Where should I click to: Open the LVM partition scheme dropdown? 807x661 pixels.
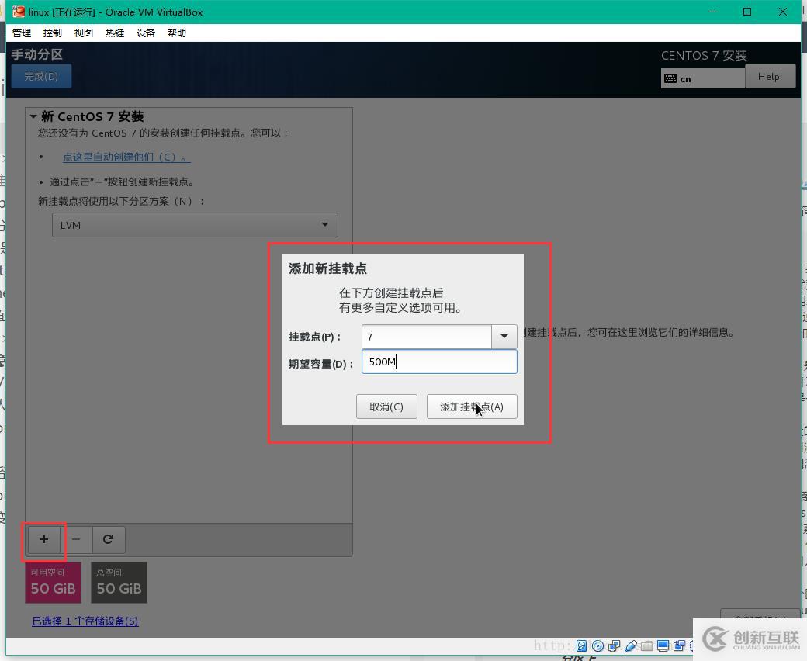[x=195, y=225]
